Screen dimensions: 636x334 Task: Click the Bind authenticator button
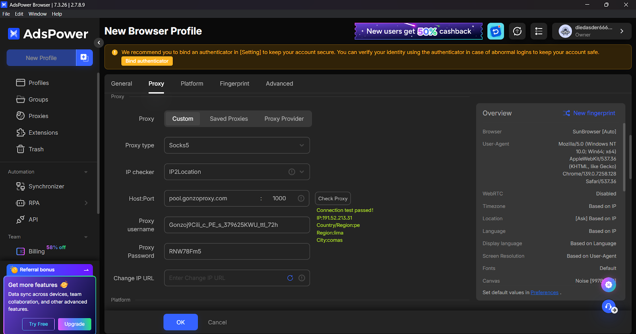147,61
